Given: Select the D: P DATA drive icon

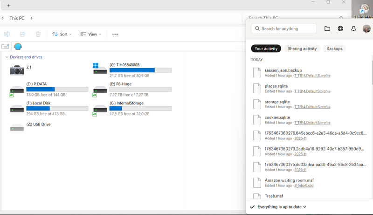Looking at the screenshot, I should [17, 91].
